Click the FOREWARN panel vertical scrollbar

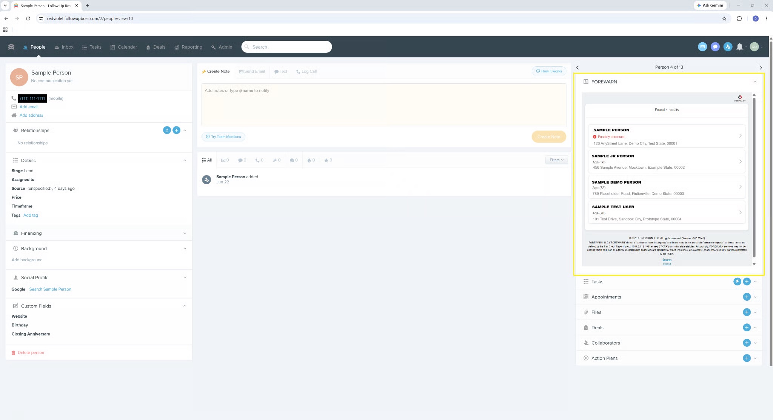pyautogui.click(x=754, y=177)
